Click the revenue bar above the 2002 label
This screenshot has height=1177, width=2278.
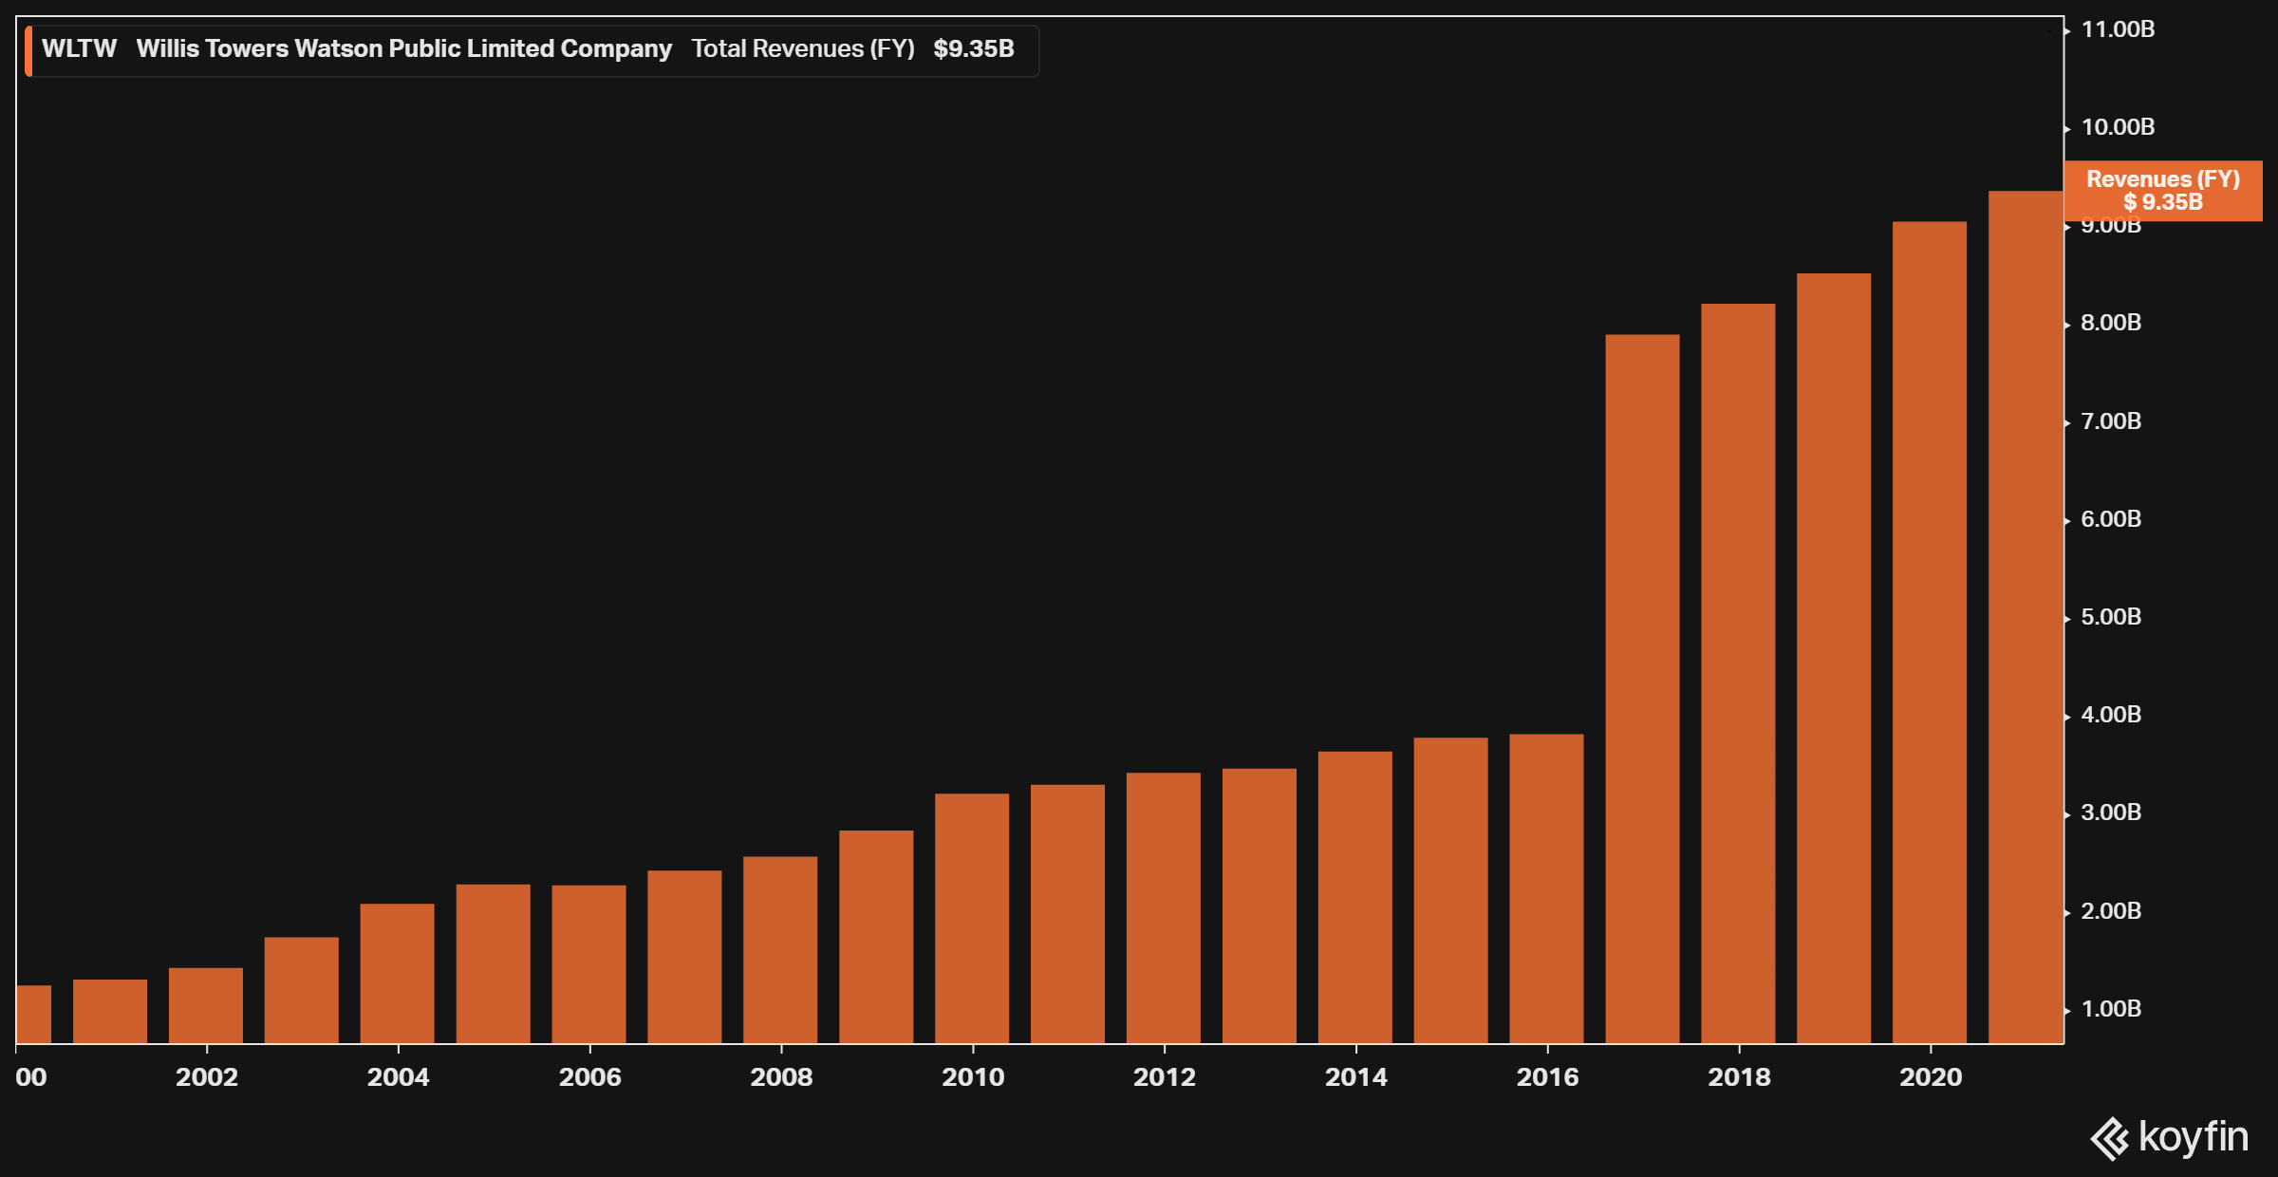pos(206,1005)
